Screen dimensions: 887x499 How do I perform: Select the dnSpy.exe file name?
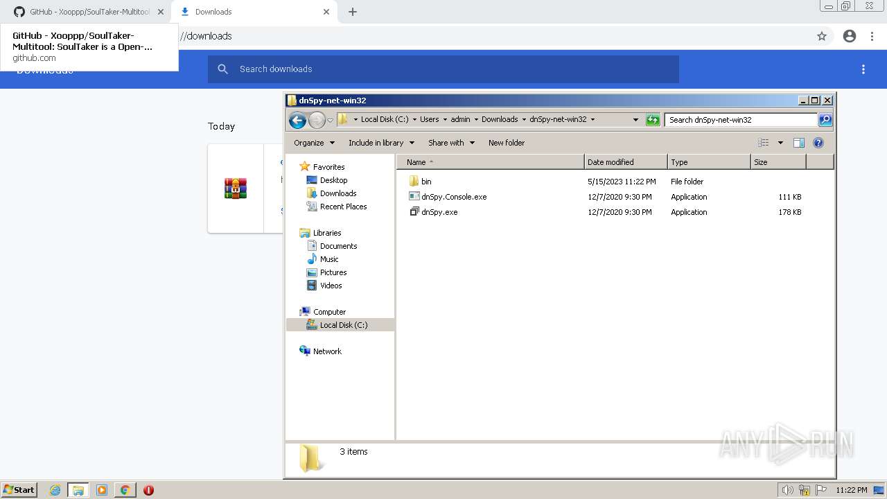tap(439, 212)
